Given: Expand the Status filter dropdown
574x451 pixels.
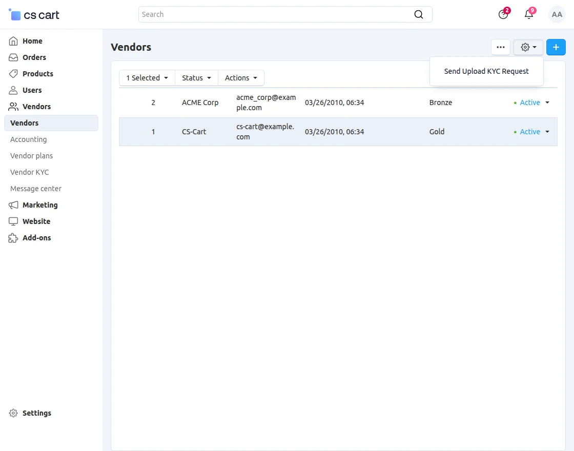Looking at the screenshot, I should coord(196,78).
